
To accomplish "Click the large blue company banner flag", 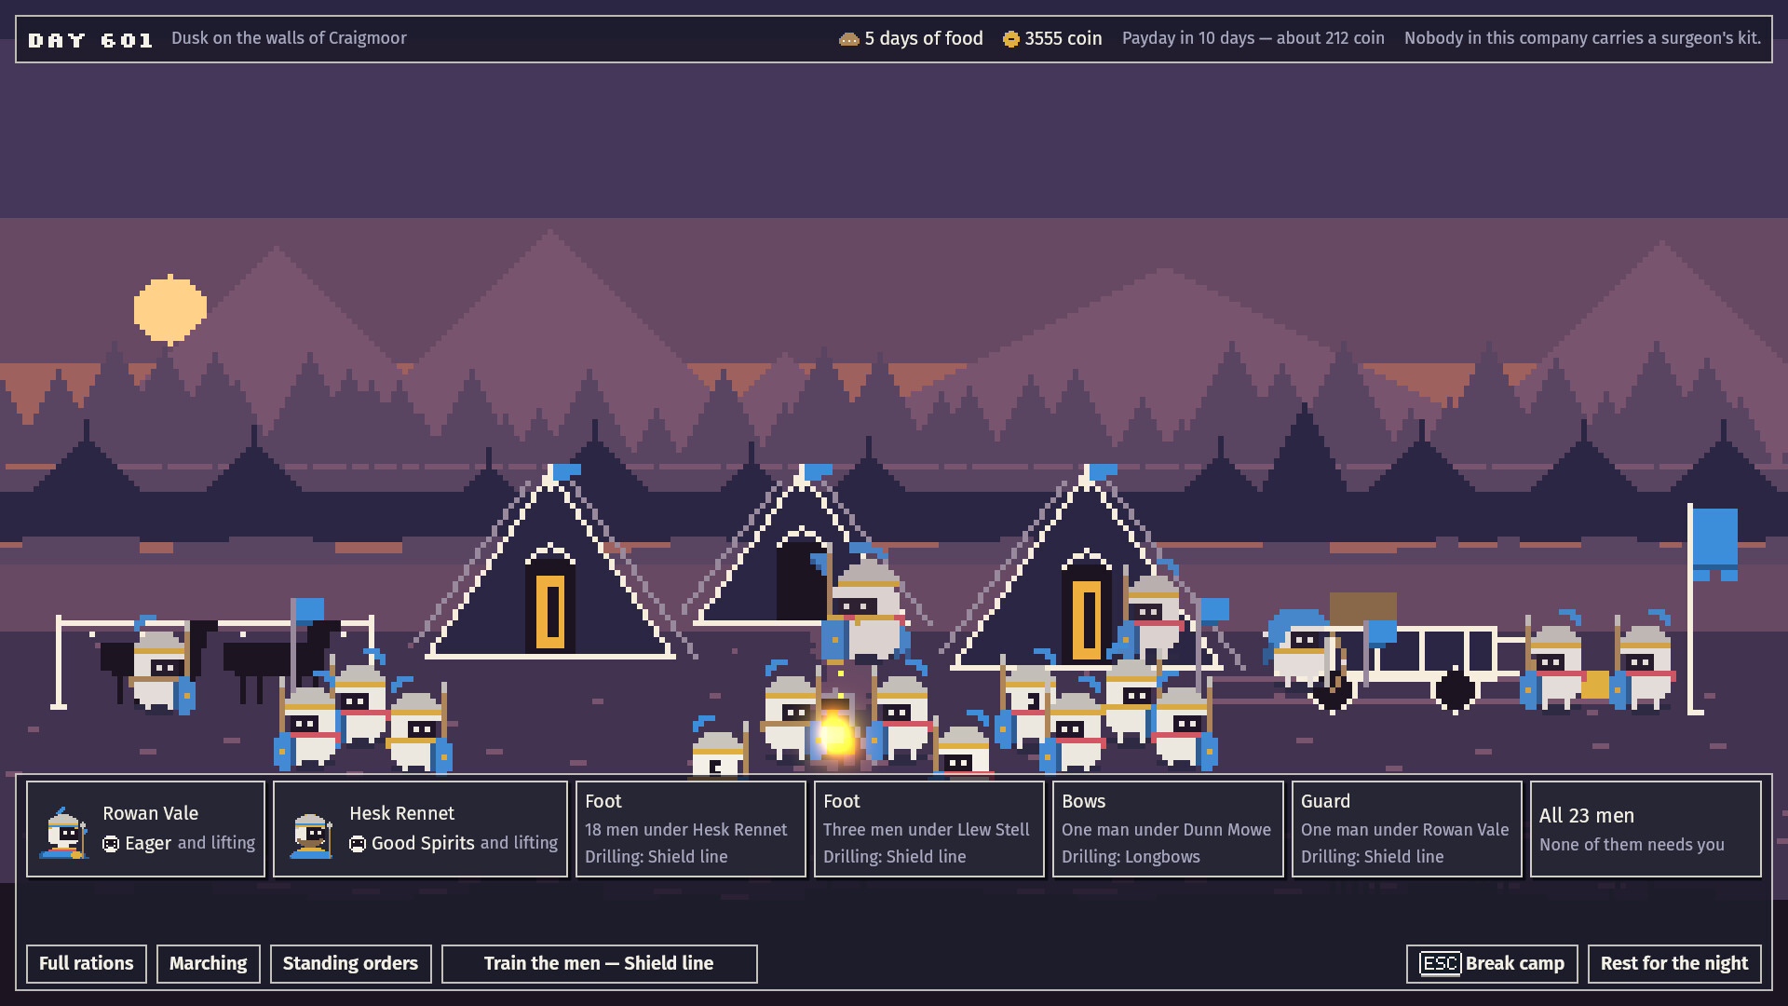I will pyautogui.click(x=1714, y=543).
